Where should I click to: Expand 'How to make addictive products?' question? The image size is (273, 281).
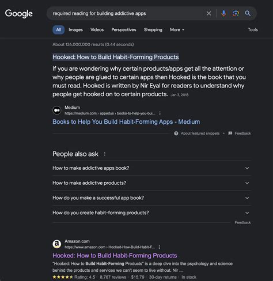[151, 183]
